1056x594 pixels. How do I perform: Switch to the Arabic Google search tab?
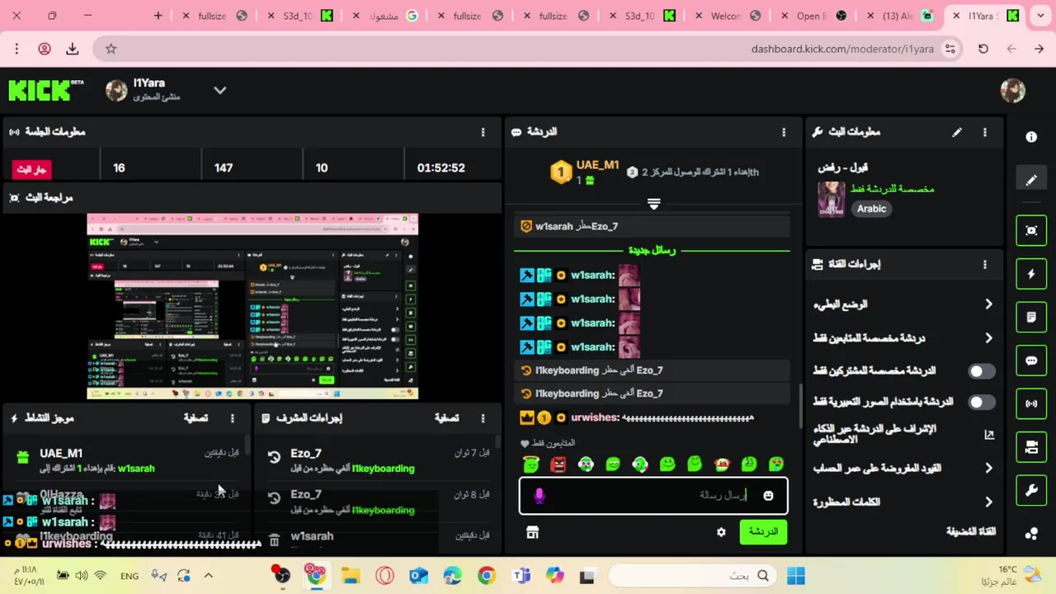click(x=388, y=16)
